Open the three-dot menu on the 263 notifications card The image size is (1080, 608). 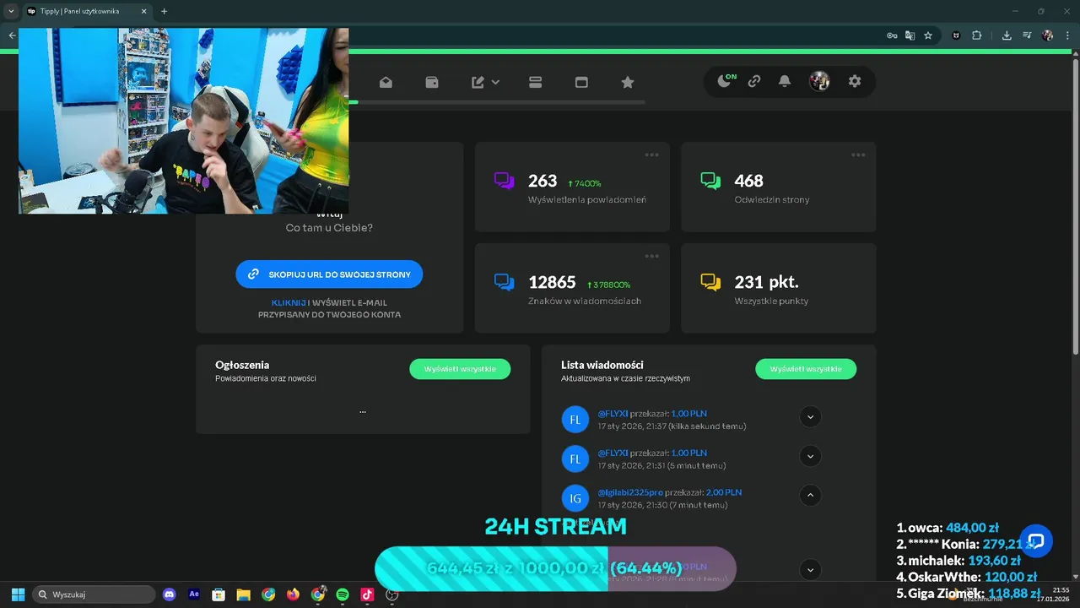click(652, 155)
